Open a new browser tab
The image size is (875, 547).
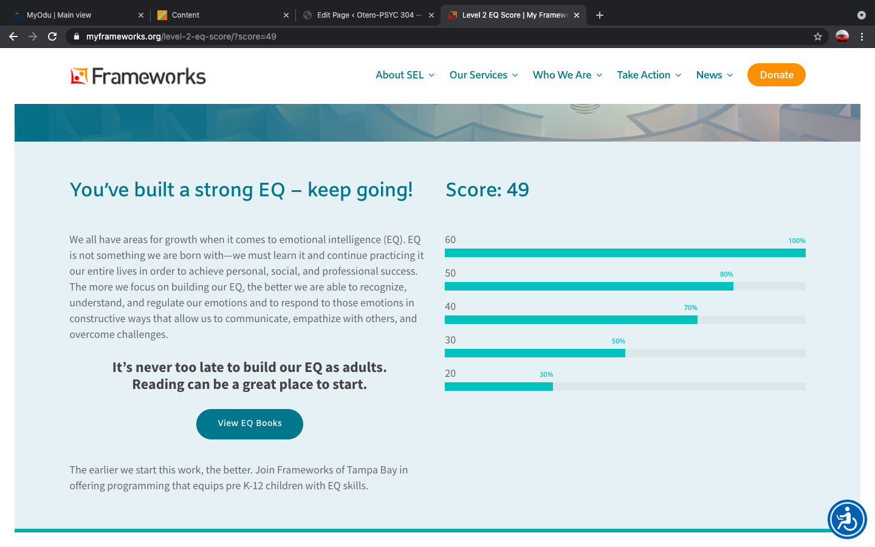pyautogui.click(x=600, y=15)
